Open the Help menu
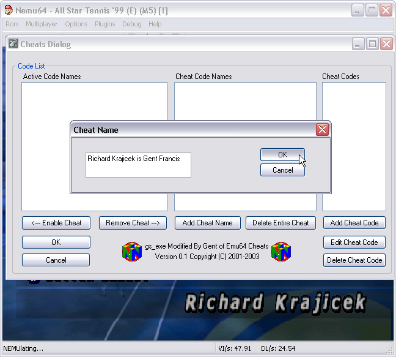This screenshot has height=357, width=396. [155, 24]
